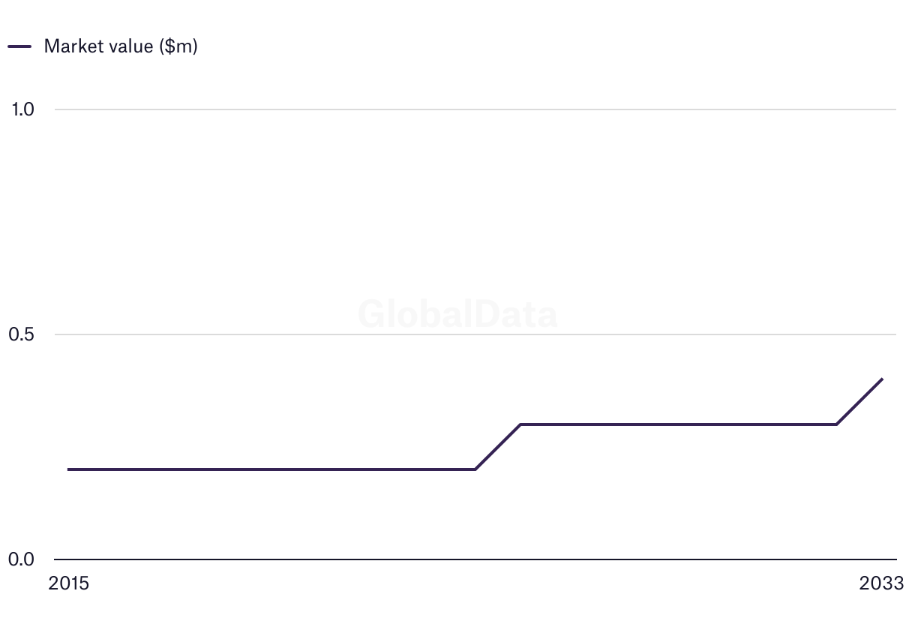Click the final rising segment toward 0.4
915x627 pixels.
[x=859, y=401]
